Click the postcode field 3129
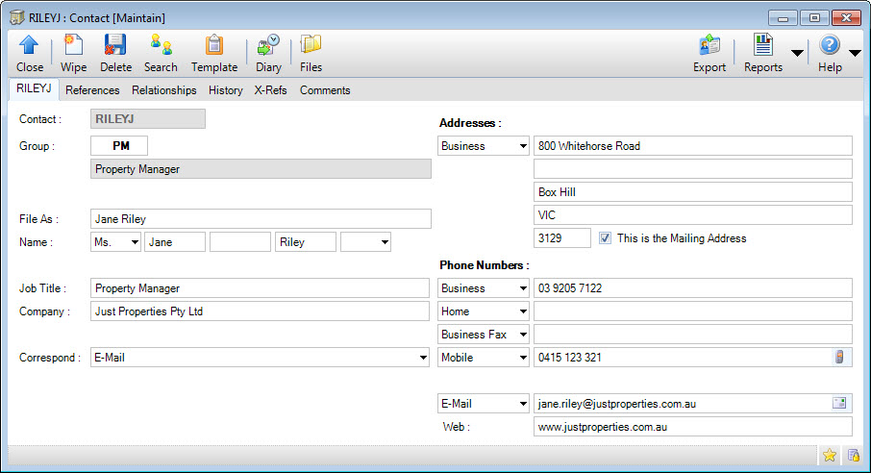The width and height of the screenshot is (871, 473). (x=562, y=237)
